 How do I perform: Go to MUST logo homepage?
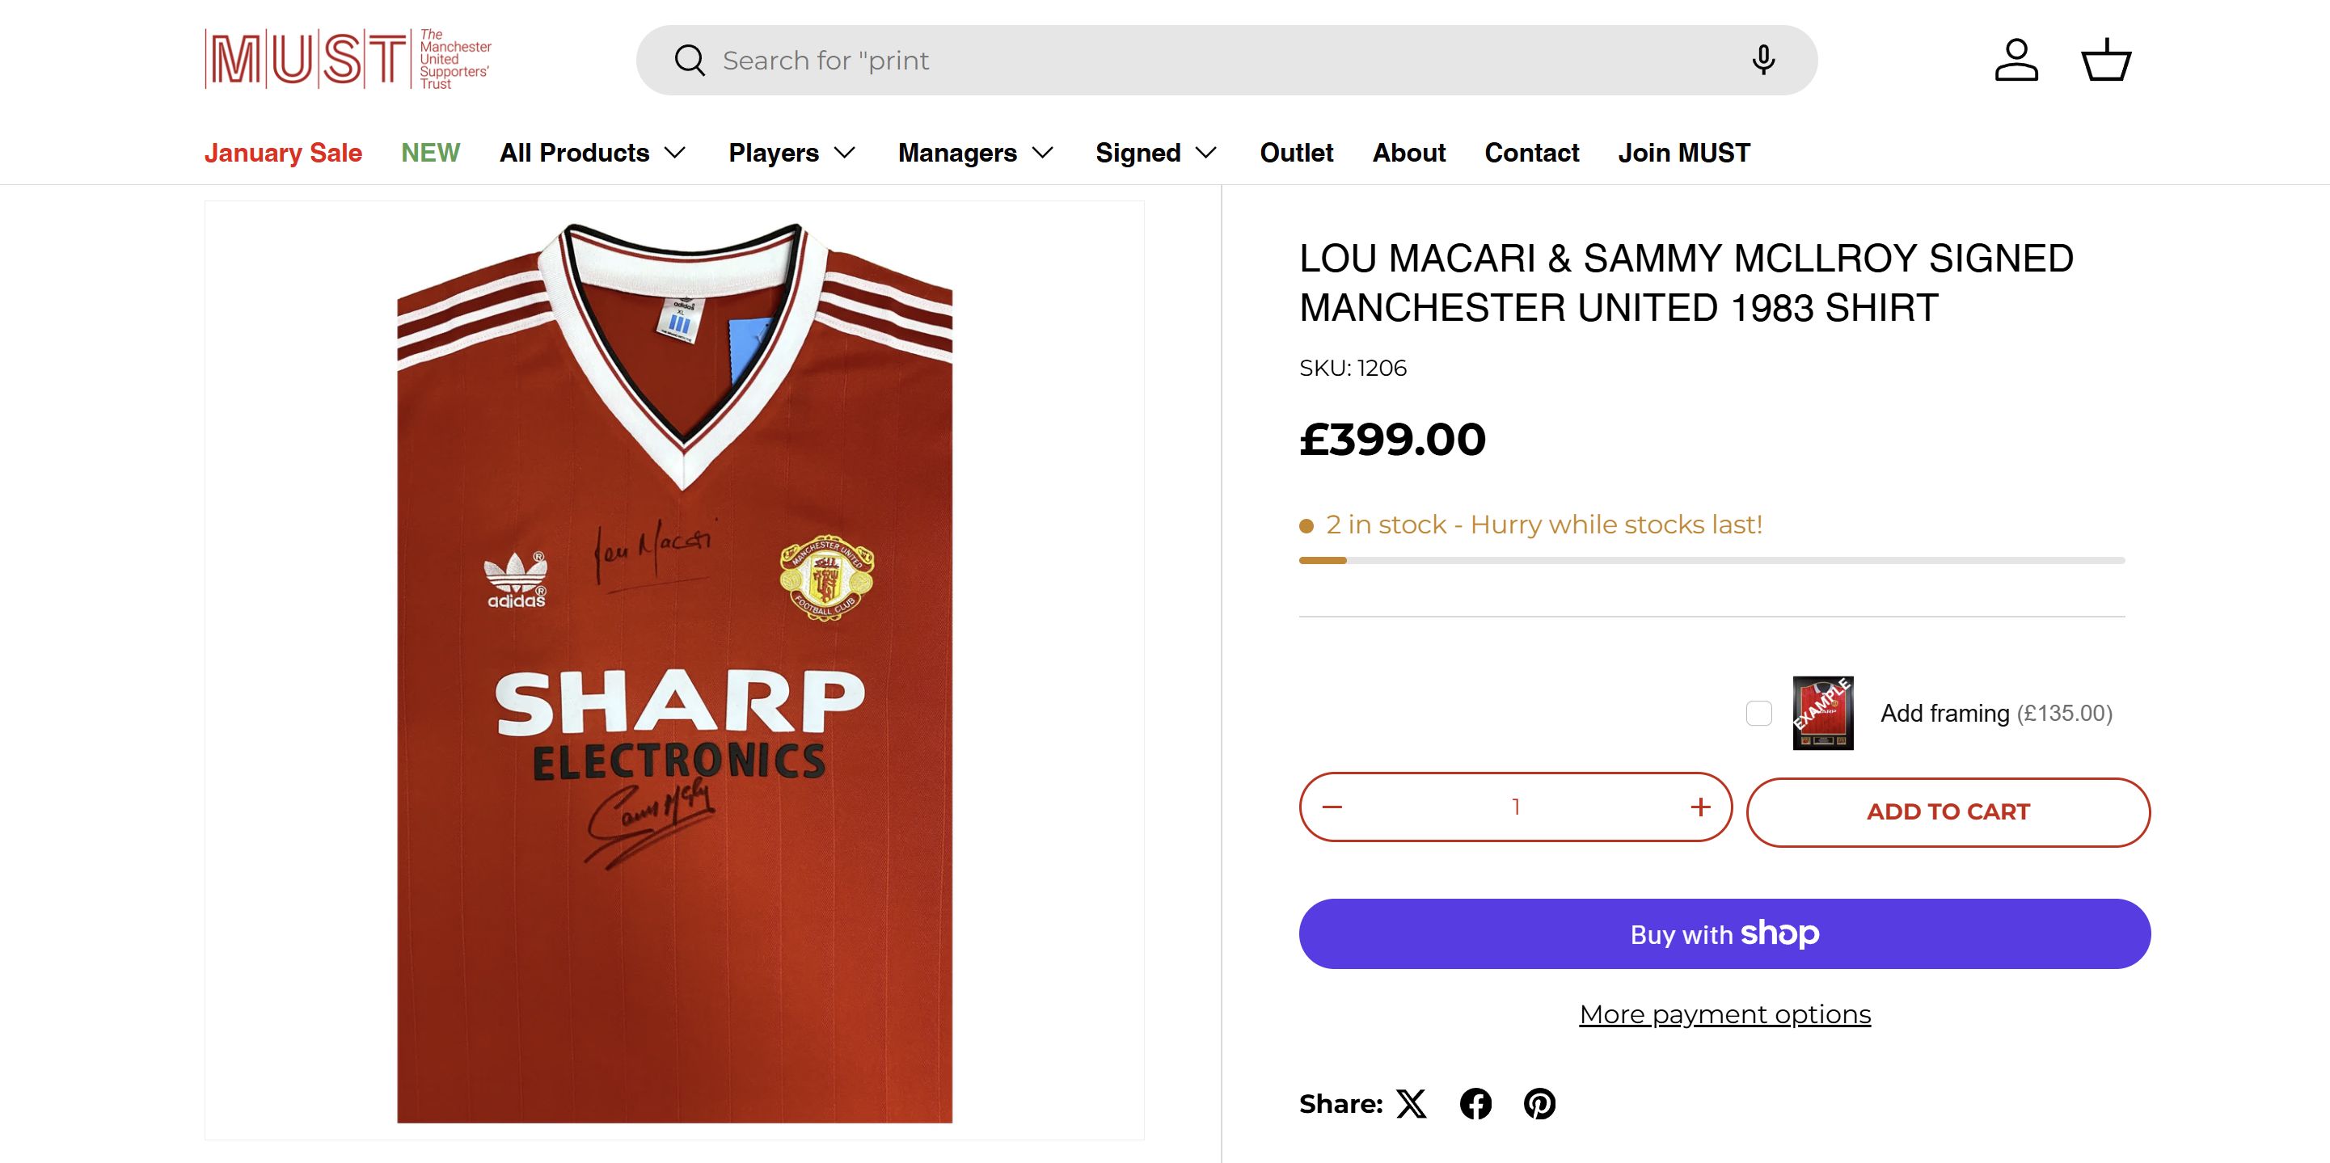[x=348, y=60]
